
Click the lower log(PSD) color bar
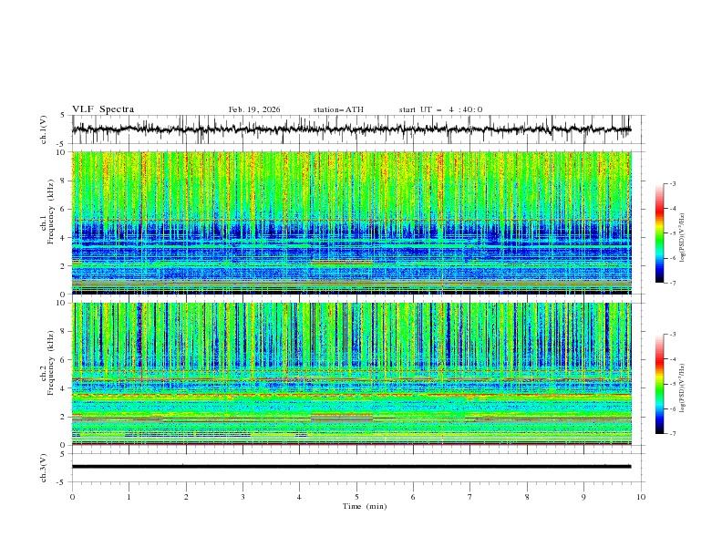660,385
